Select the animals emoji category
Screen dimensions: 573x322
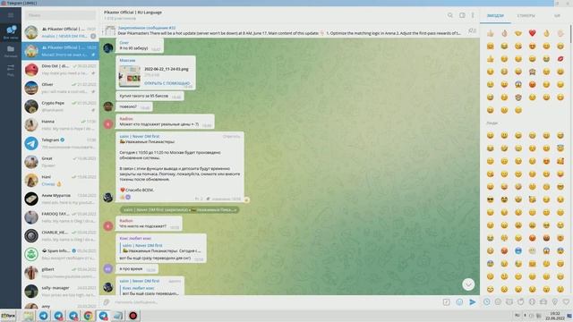point(509,301)
